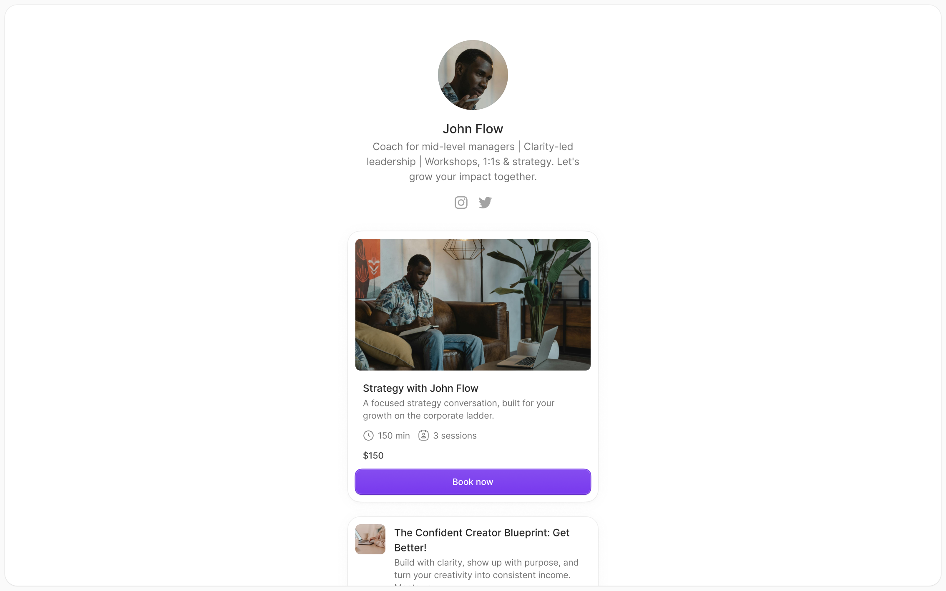The image size is (946, 591).
Task: Open John Flow's Instagram profile icon
Action: pyautogui.click(x=461, y=203)
